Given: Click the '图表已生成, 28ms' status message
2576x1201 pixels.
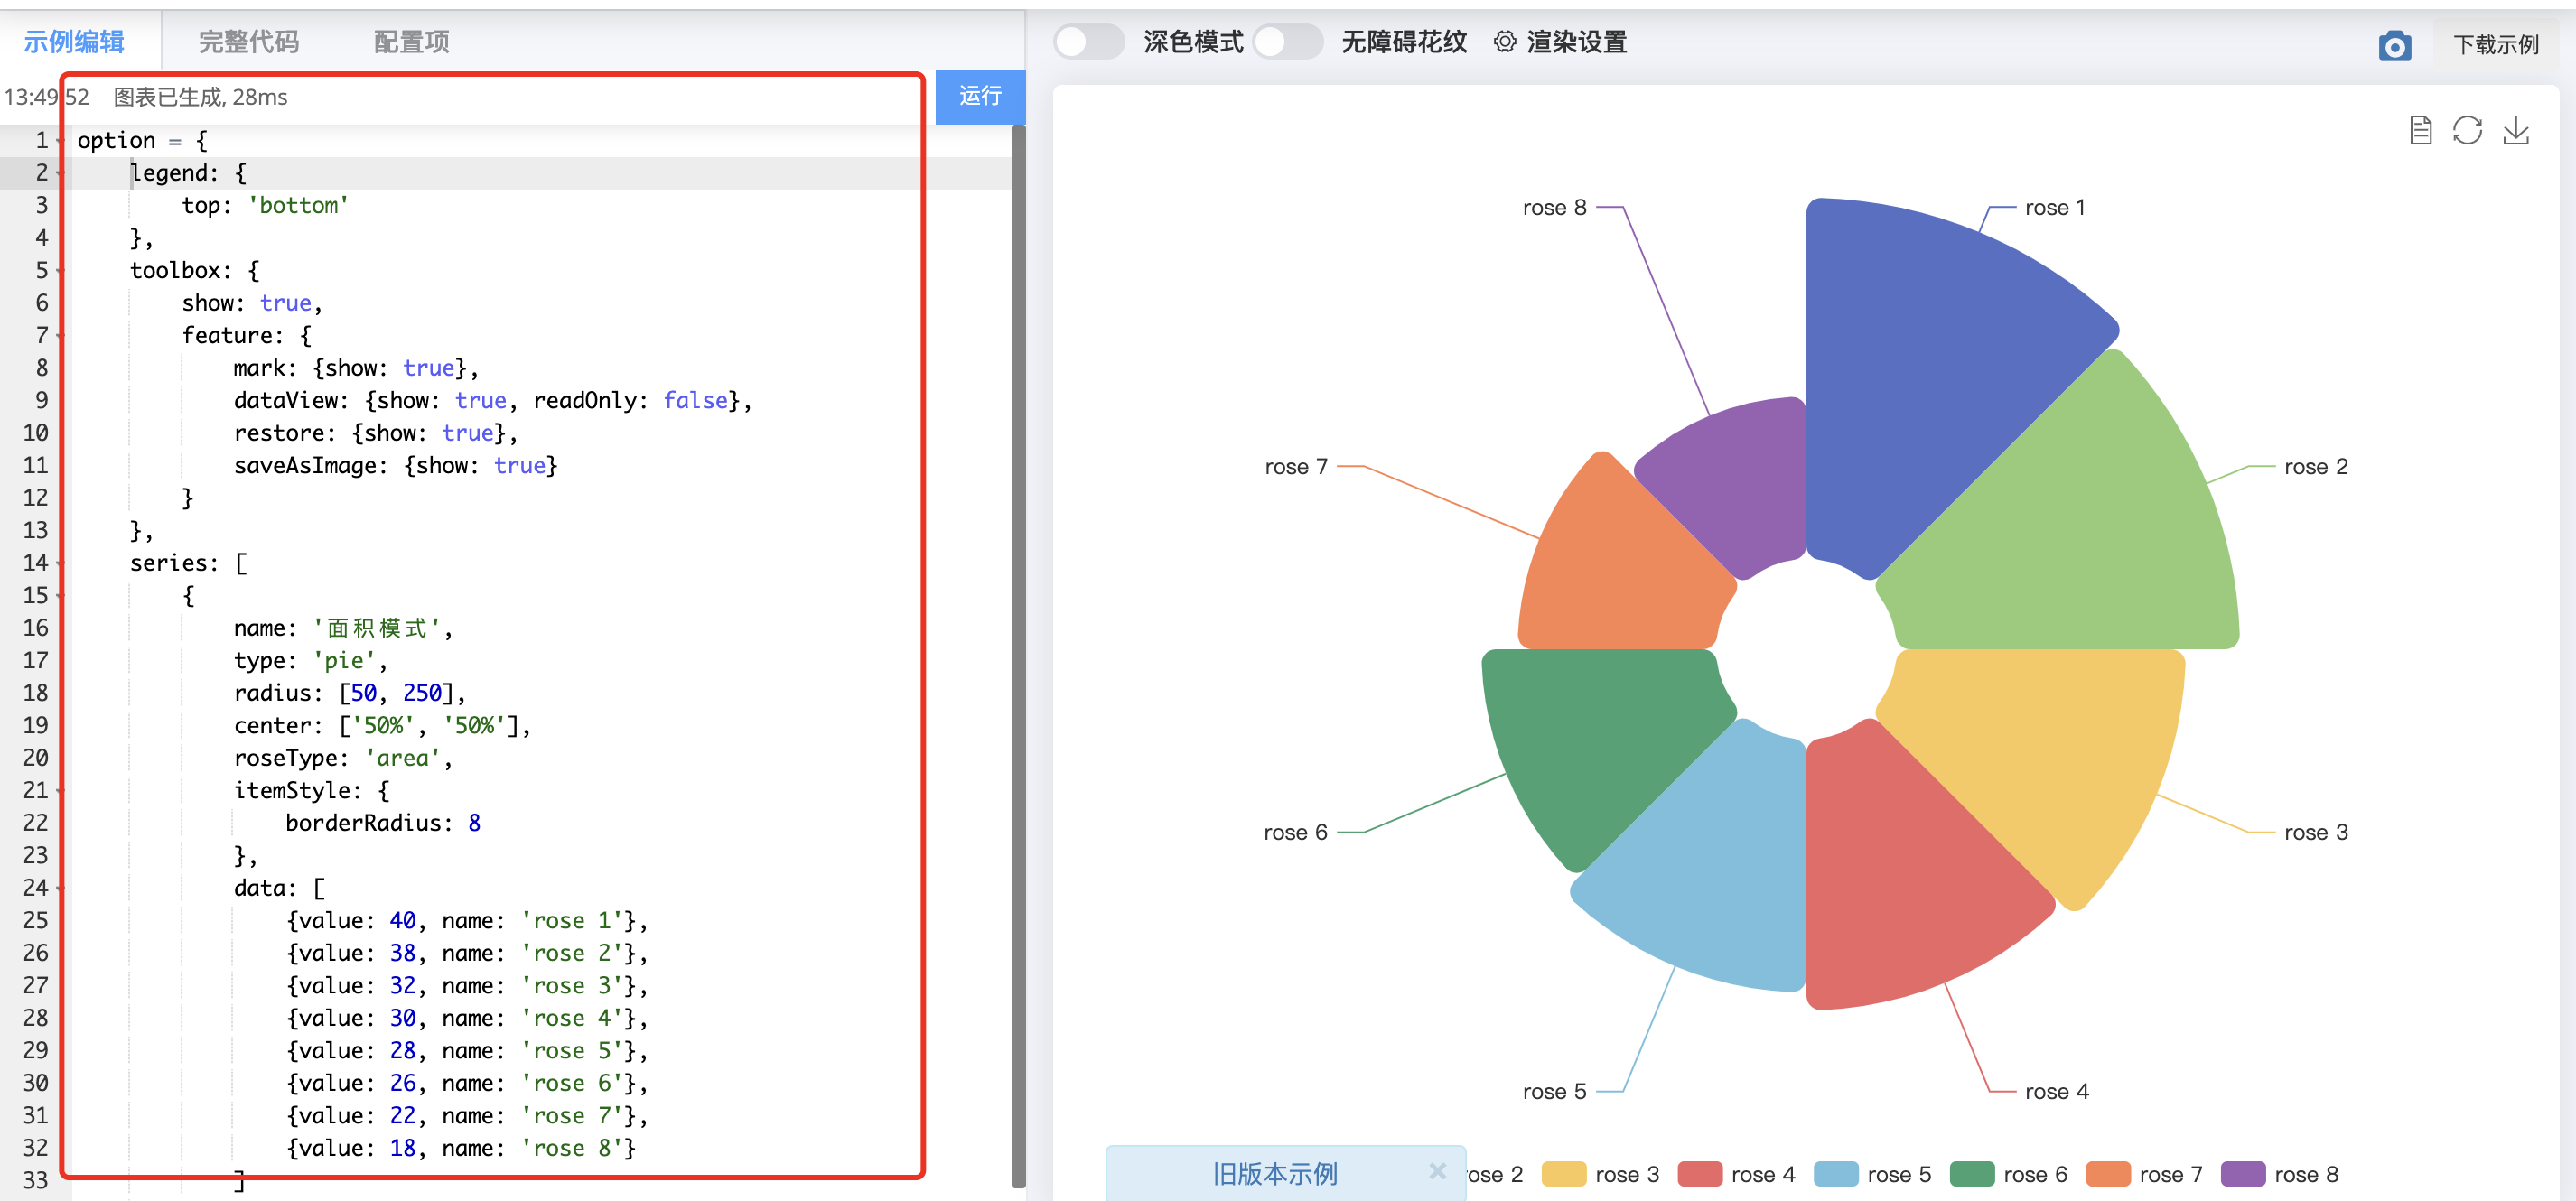Looking at the screenshot, I should [200, 97].
